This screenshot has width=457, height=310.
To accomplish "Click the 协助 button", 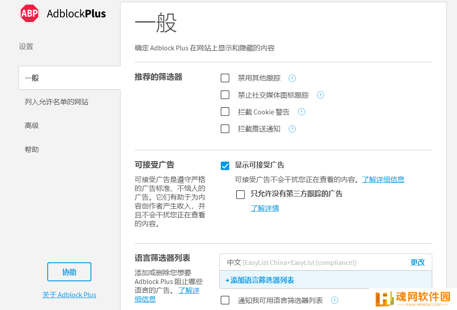I will (x=69, y=272).
